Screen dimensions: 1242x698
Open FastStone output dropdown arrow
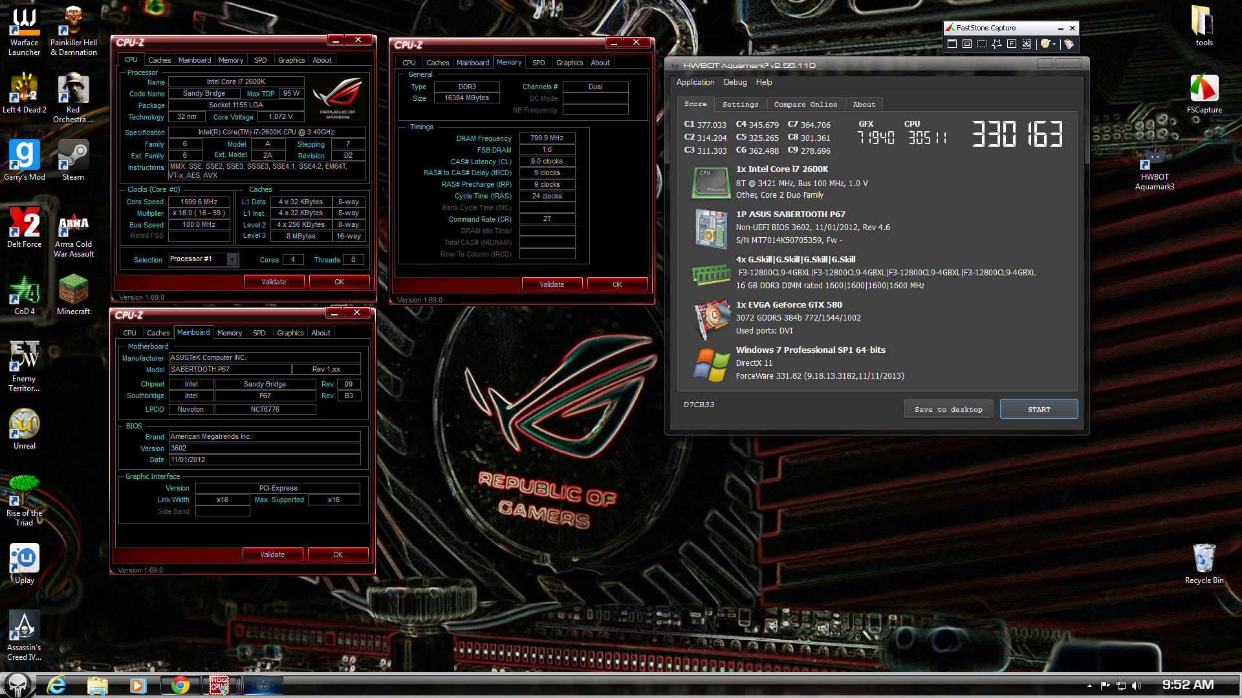coord(1054,44)
